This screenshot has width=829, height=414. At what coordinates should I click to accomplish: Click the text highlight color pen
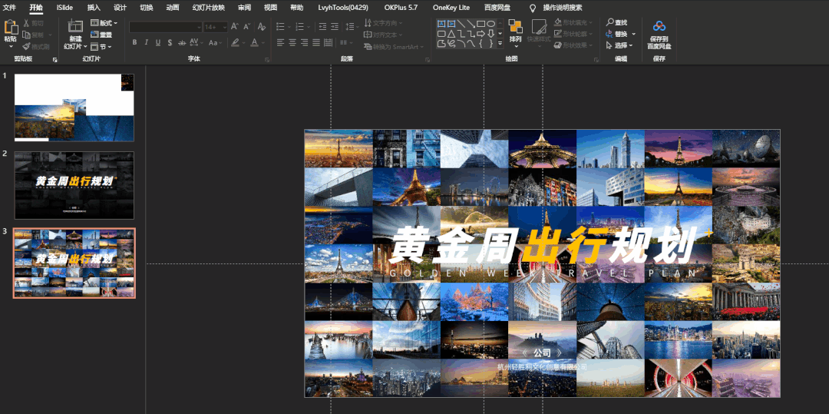pyautogui.click(x=235, y=42)
